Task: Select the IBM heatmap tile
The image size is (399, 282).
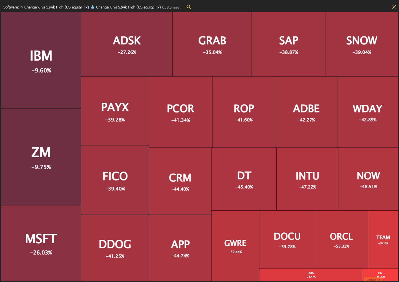Action: [x=41, y=60]
